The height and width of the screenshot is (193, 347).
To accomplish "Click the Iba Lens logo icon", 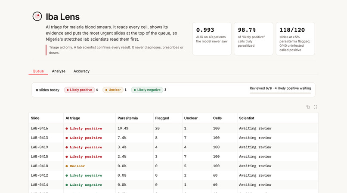I will pos(37,16).
